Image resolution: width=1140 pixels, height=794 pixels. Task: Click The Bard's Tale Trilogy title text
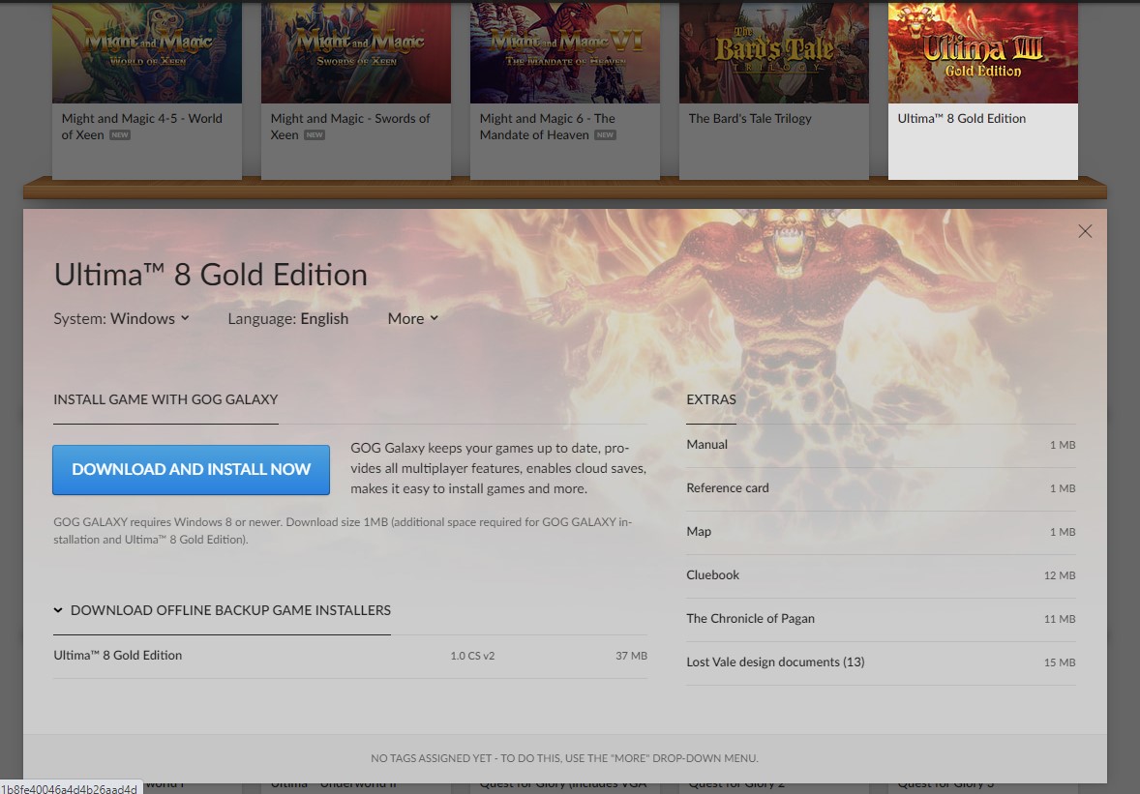click(x=750, y=118)
